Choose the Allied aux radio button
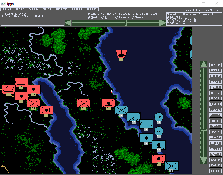The image size is (223, 175). click(144, 14)
